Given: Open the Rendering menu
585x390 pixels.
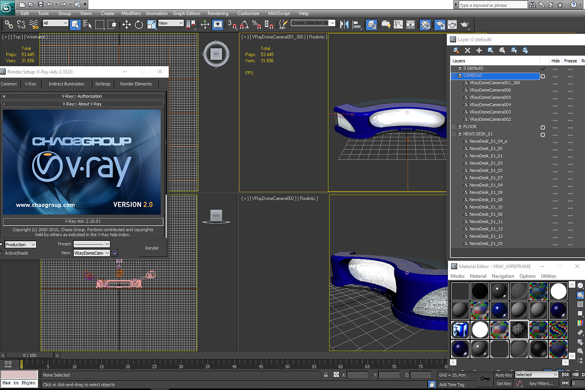Looking at the screenshot, I should pos(217,13).
